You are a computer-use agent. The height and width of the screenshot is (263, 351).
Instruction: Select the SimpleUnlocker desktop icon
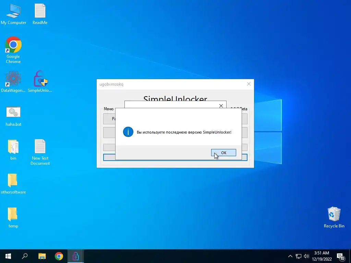click(40, 82)
